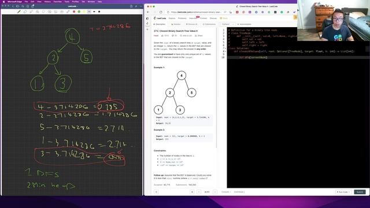Open Interview in LeetCode navigation
This screenshot has height=208, width=370.
[193, 18]
